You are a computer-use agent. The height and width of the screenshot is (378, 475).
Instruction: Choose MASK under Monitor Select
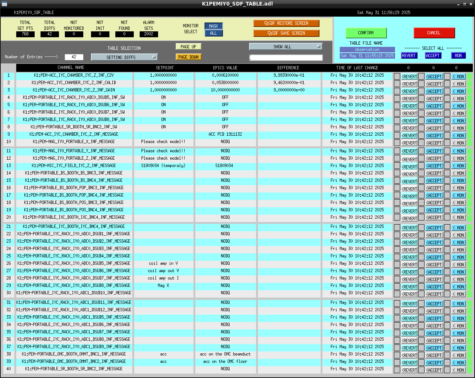pos(213,26)
